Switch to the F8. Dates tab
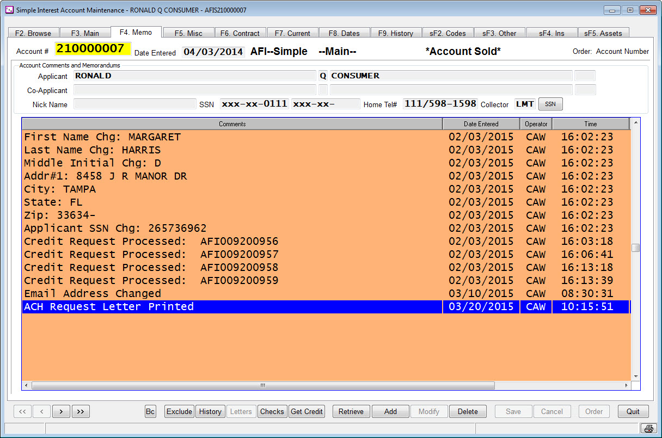662x438 pixels. click(x=344, y=32)
